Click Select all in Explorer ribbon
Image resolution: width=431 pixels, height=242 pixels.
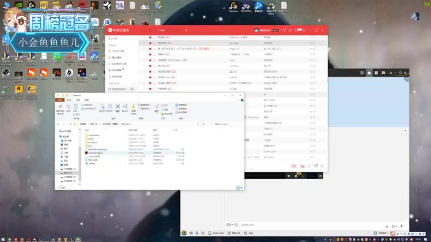click(181, 105)
